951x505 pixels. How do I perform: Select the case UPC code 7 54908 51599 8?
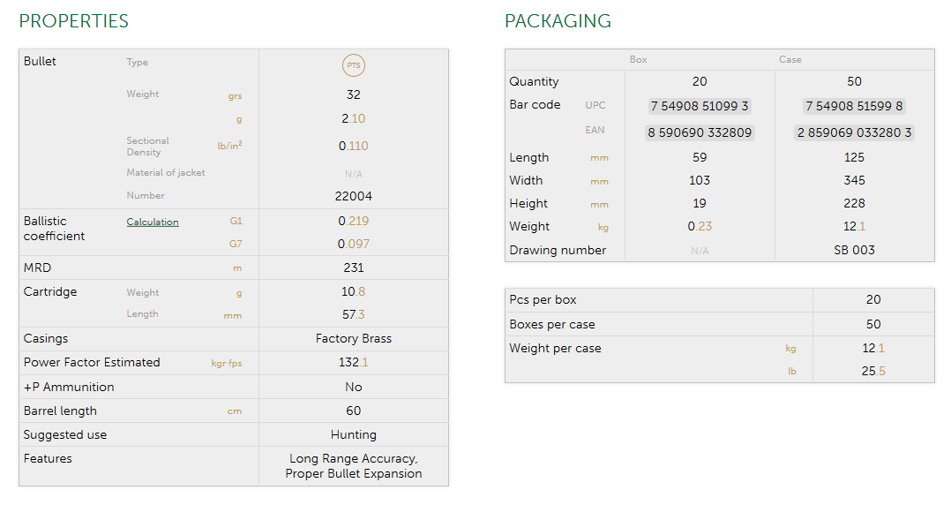point(854,106)
